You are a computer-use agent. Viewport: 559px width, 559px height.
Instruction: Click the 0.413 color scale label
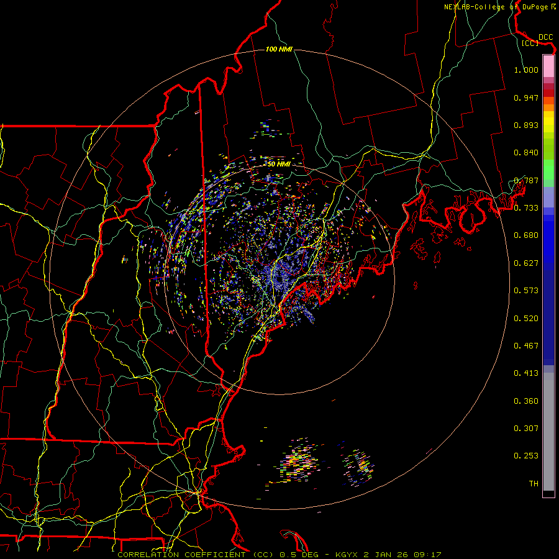tap(526, 373)
